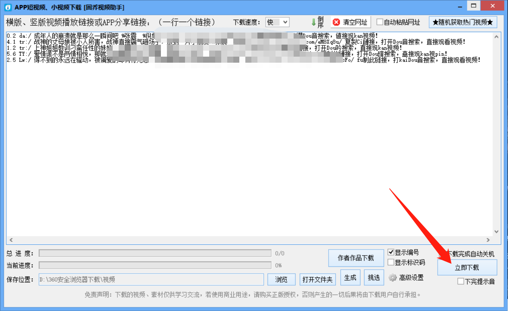Open the download folder via 打开文件夹
Viewport: 508px width, 311px height.
[317, 279]
